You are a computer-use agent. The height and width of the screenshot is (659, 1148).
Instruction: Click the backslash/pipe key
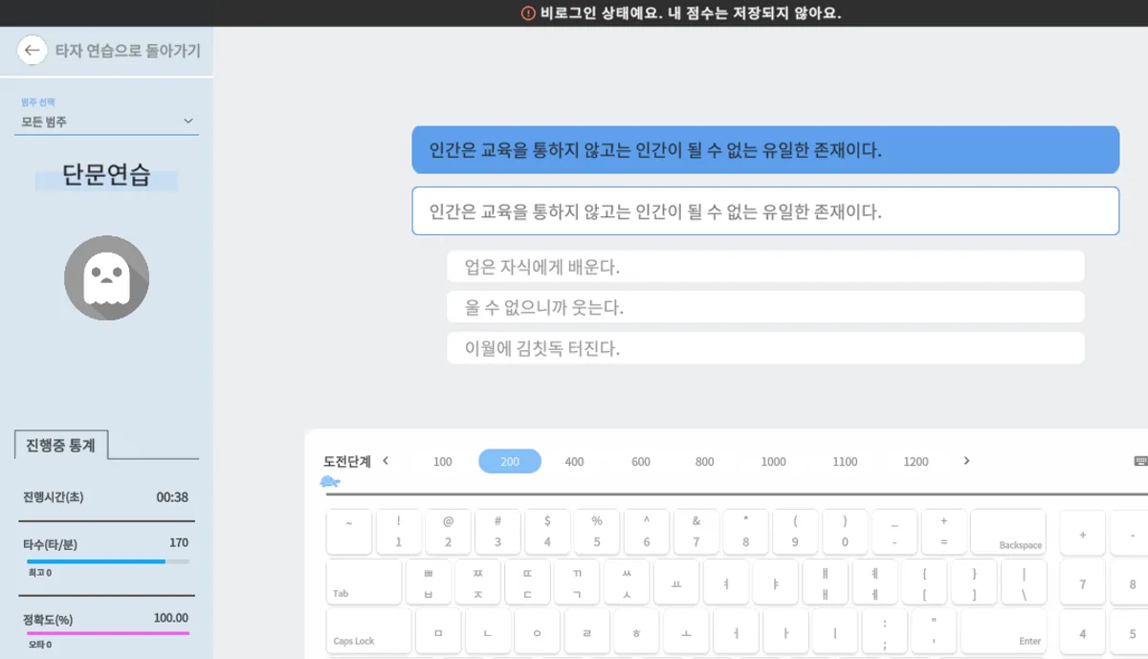[1024, 582]
